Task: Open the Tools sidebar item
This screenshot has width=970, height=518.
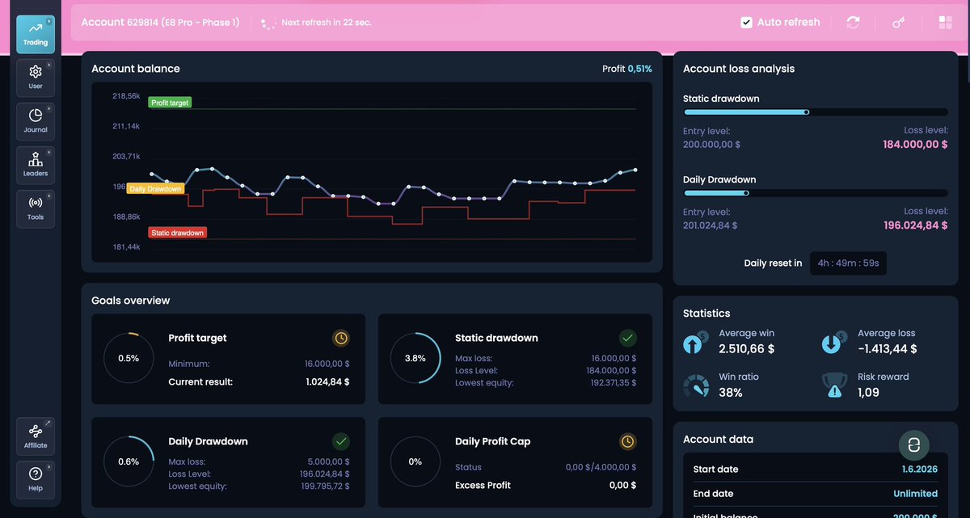Action: (36, 208)
